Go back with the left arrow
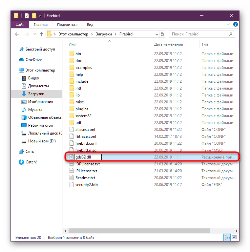This screenshot has width=250, height=252. tap(17, 34)
